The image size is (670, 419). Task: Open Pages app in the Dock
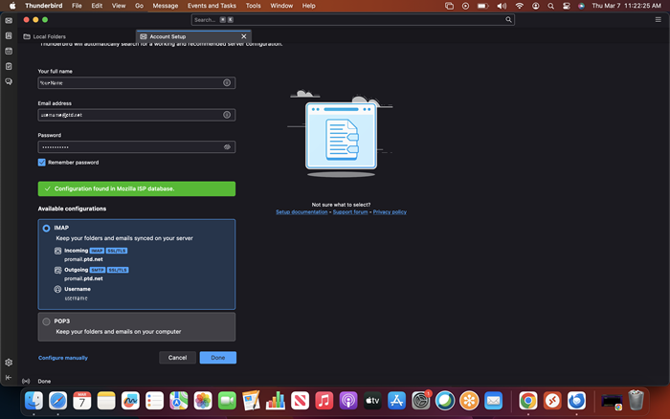[x=251, y=401]
